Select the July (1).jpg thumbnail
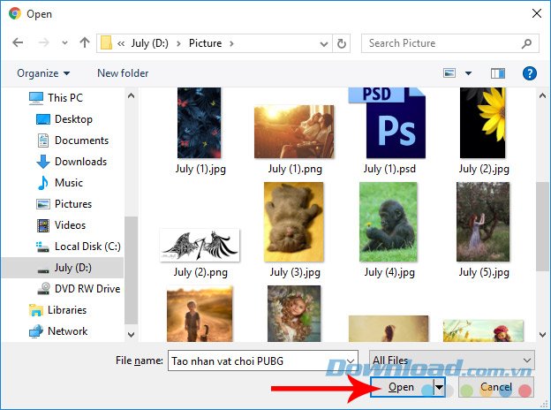 click(x=200, y=123)
